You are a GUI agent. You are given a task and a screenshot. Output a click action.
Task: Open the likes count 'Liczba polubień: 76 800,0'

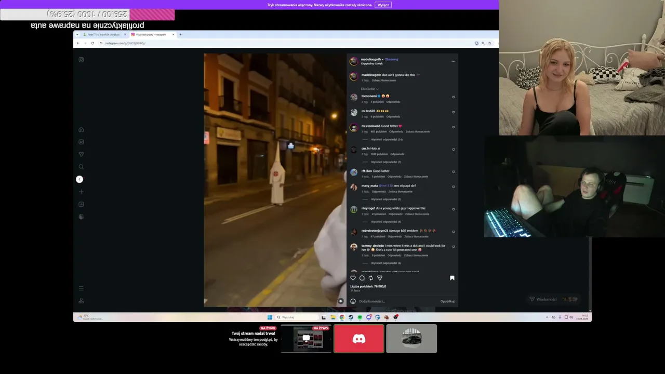click(x=368, y=286)
